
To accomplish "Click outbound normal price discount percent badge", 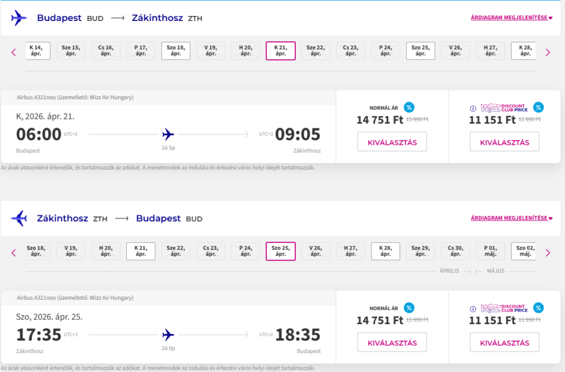I will [408, 107].
